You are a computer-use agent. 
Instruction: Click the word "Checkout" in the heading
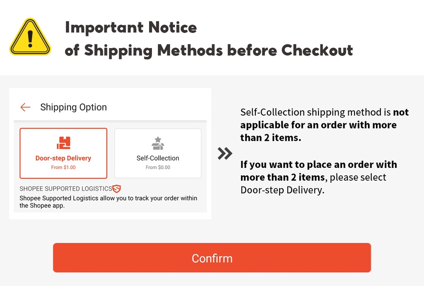point(317,50)
